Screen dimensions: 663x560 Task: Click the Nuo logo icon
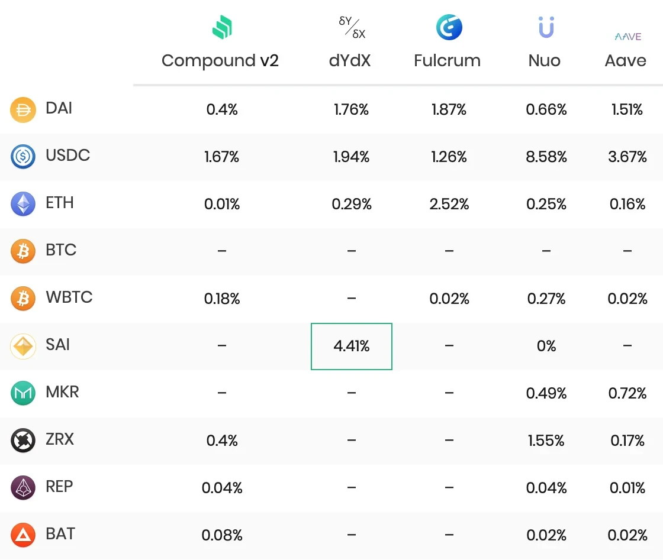(x=546, y=27)
